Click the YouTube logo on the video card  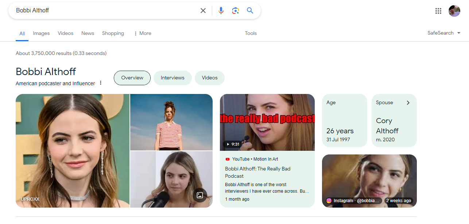tap(228, 159)
